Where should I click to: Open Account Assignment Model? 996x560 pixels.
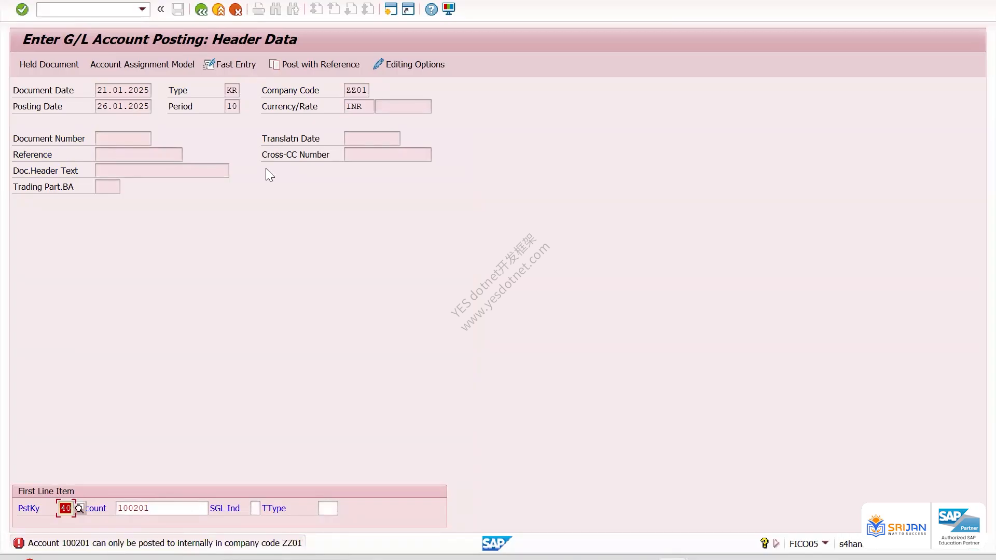point(142,64)
